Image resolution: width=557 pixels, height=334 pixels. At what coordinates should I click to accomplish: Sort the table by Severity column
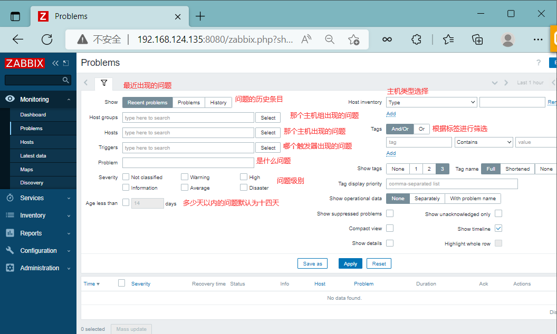pos(141,284)
